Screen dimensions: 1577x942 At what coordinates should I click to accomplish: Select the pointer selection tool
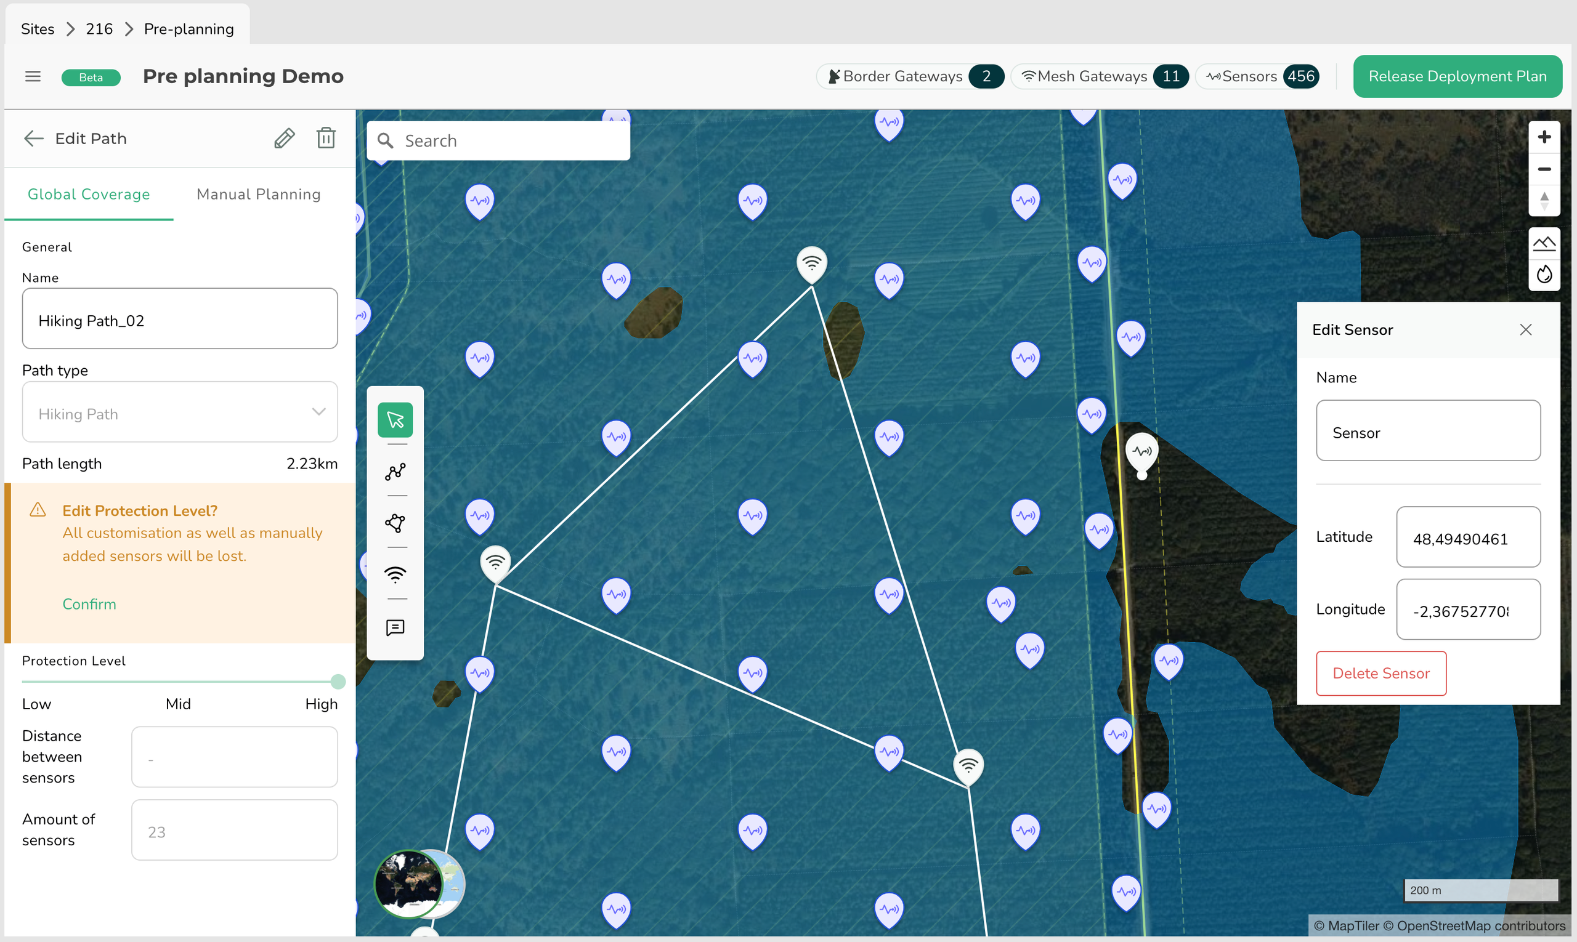pos(395,419)
